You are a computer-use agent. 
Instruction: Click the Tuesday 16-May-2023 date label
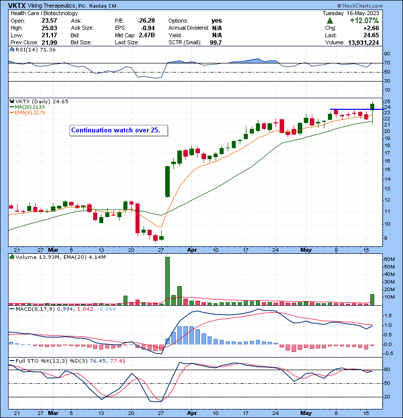tap(351, 13)
